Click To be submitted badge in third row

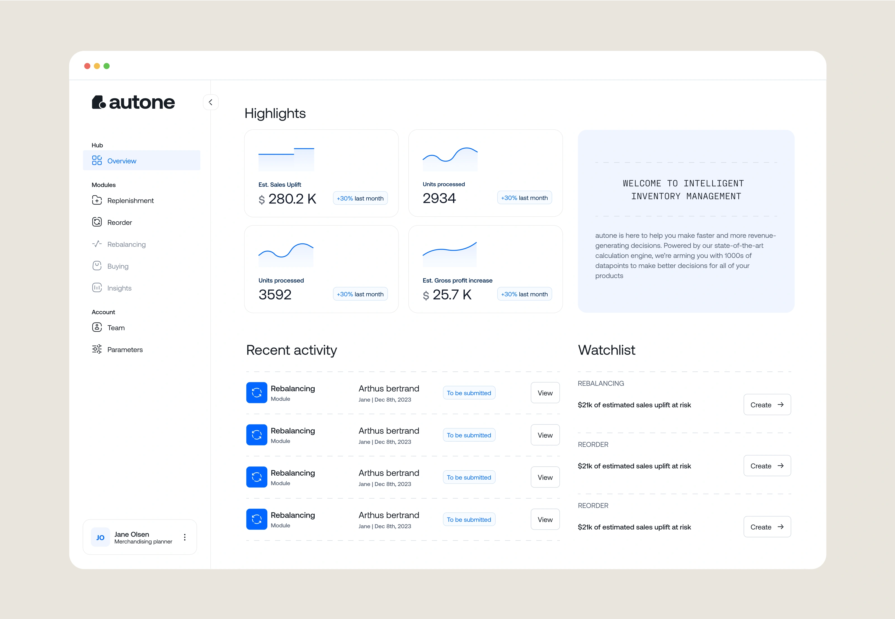[x=469, y=477]
